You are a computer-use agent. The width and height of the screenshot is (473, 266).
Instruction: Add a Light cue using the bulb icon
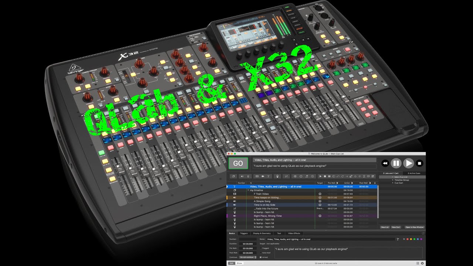point(278,176)
